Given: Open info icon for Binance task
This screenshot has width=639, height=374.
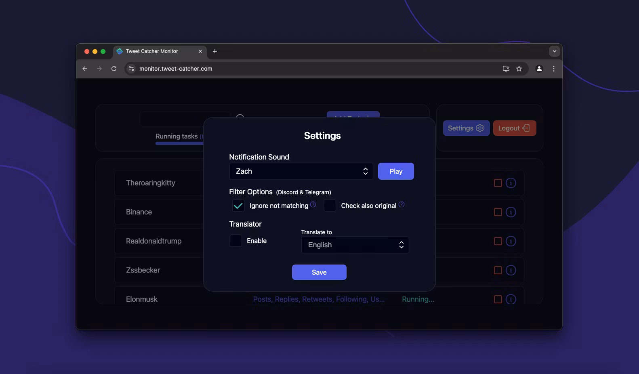Looking at the screenshot, I should pyautogui.click(x=511, y=212).
